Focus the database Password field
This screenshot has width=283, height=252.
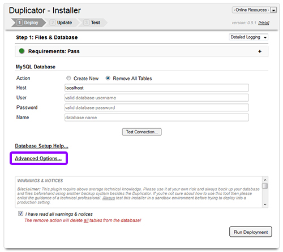click(x=157, y=107)
